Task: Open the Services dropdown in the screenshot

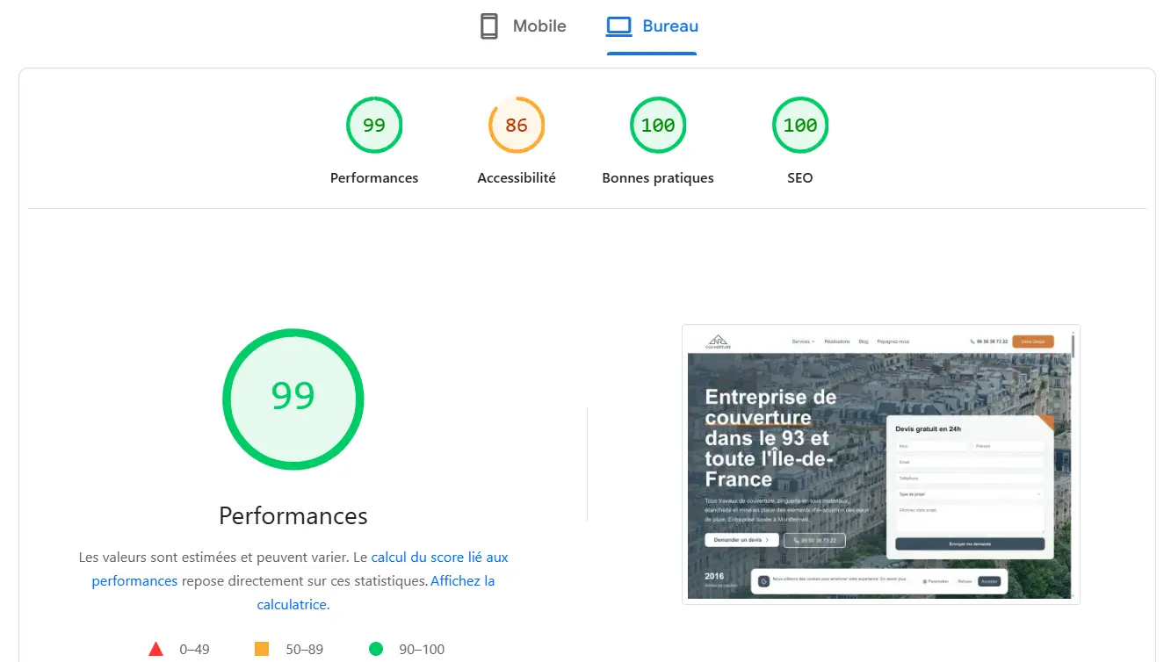Action: tap(803, 342)
